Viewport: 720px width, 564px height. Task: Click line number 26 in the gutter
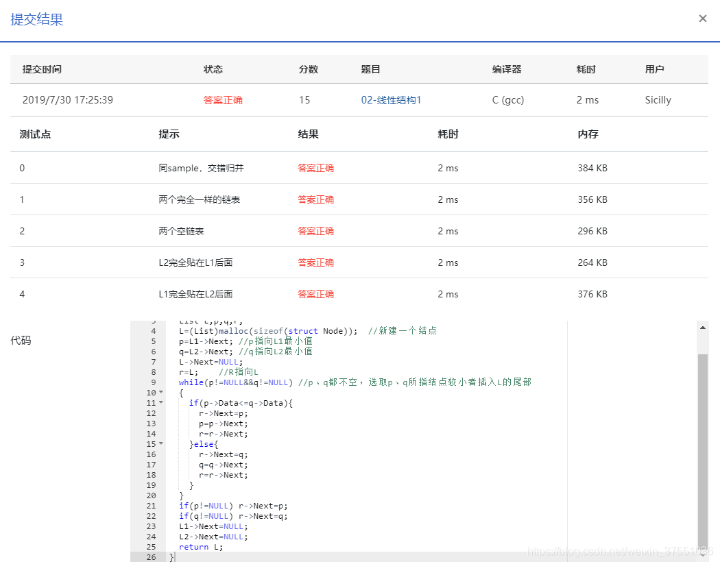(151, 557)
